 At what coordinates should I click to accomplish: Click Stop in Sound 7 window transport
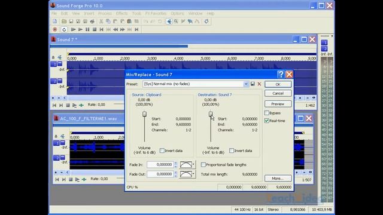[68, 105]
